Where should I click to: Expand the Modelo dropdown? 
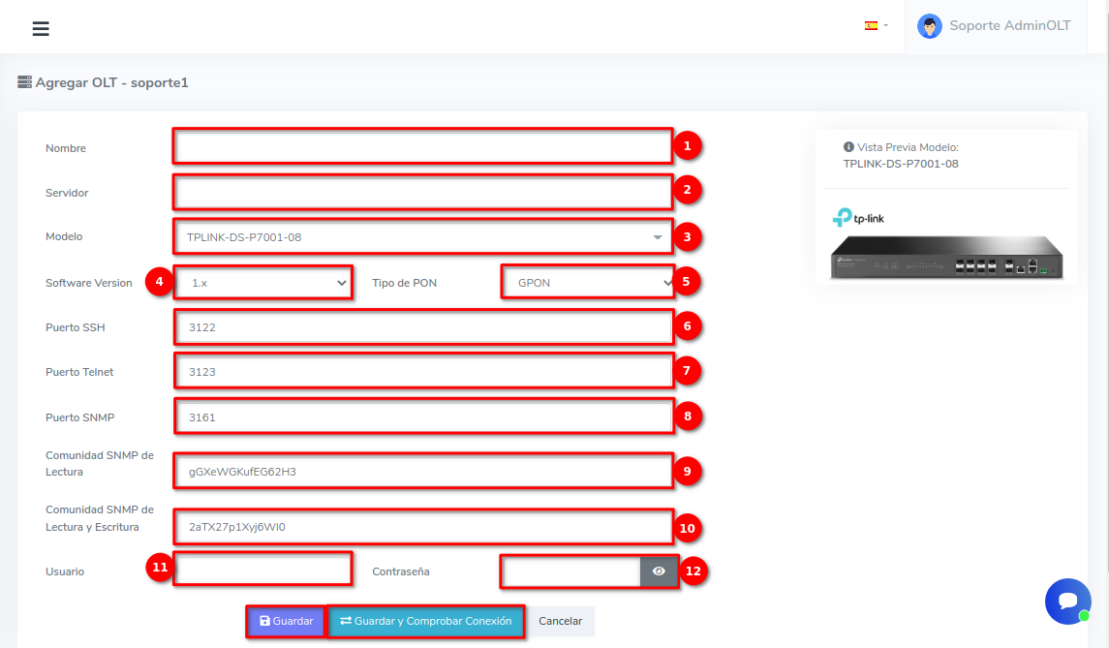423,236
